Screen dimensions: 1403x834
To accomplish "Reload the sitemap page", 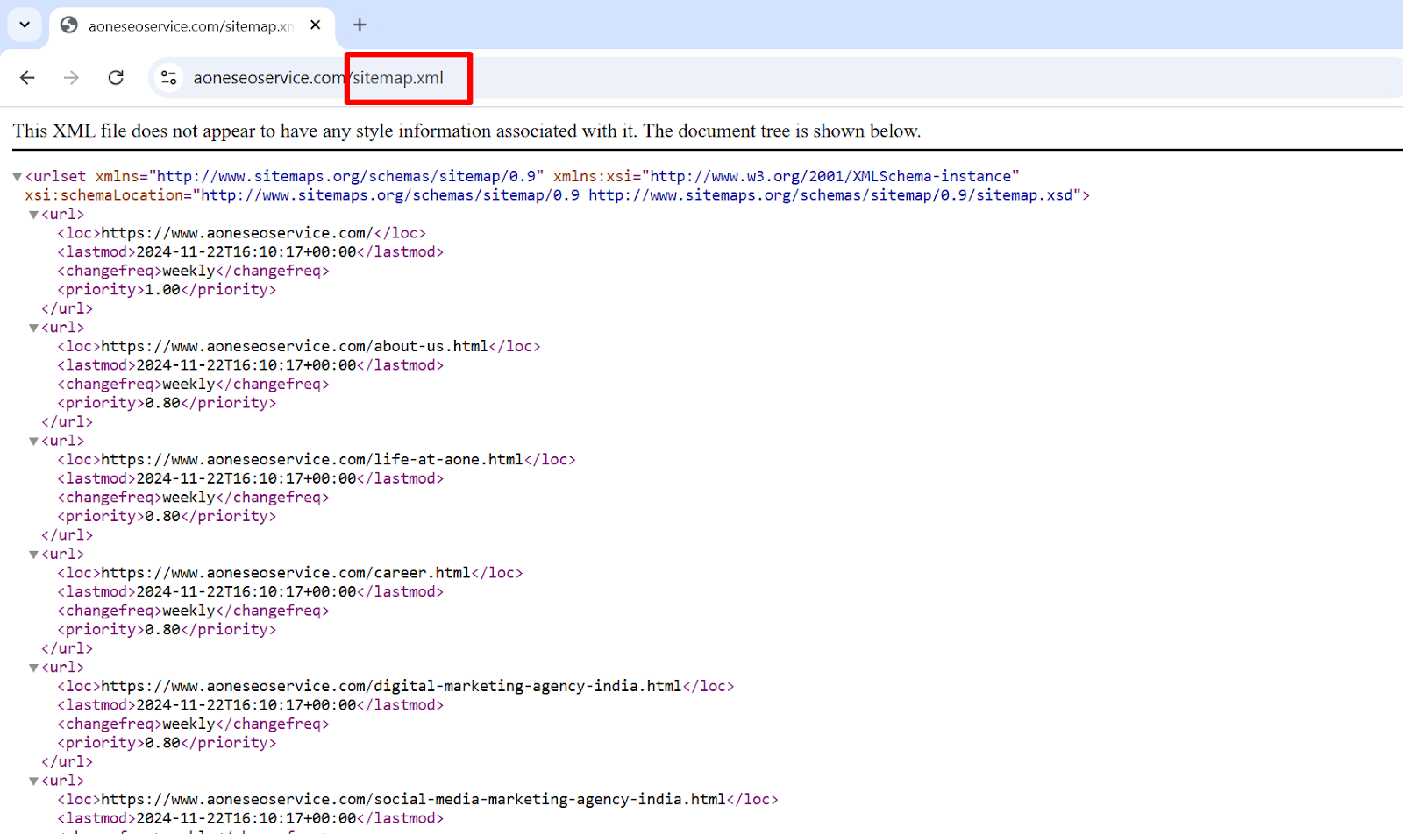I will pos(116,78).
